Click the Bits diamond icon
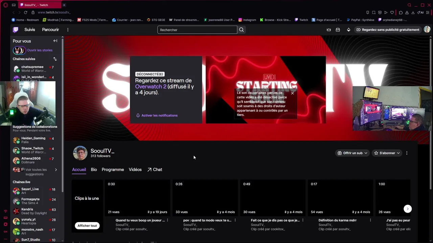This screenshot has width=433, height=243. tap(348, 30)
